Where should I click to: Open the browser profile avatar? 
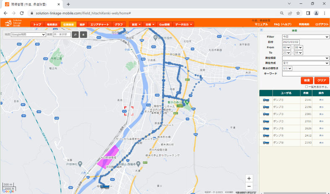pos(316,13)
